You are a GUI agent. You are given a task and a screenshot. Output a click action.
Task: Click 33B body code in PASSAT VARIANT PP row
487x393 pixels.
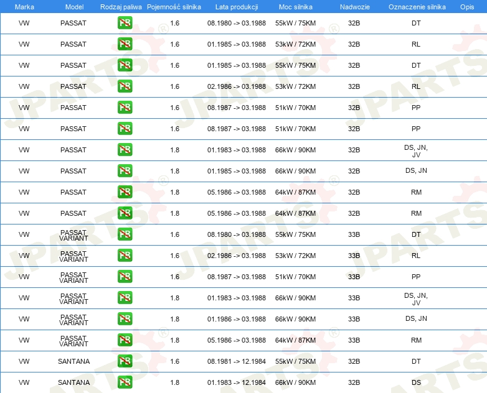(x=354, y=277)
